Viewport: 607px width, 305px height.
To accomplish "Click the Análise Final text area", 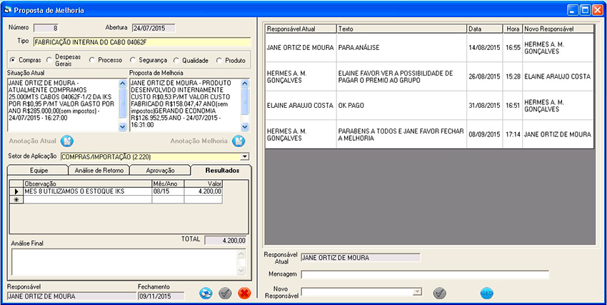I will click(x=124, y=262).
